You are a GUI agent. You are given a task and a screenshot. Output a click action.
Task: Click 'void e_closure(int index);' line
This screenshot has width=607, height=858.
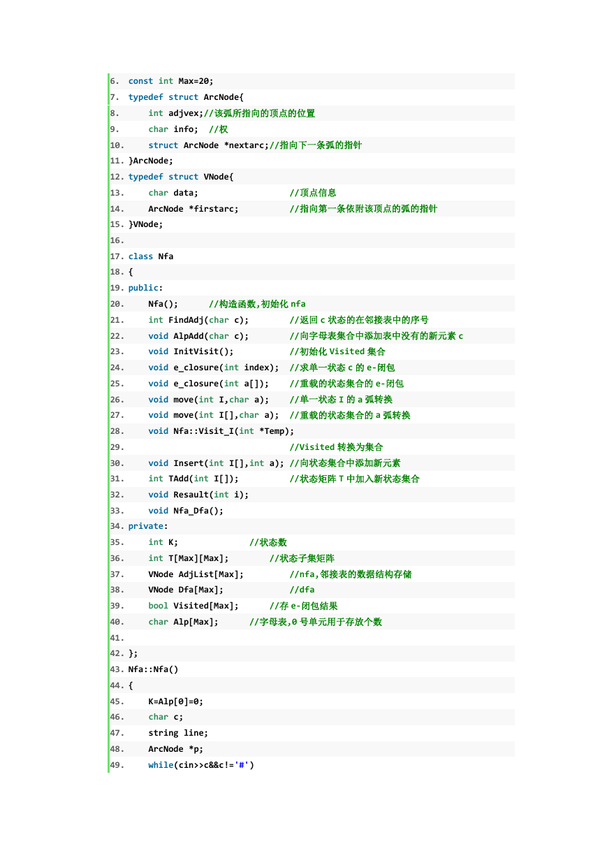click(214, 368)
